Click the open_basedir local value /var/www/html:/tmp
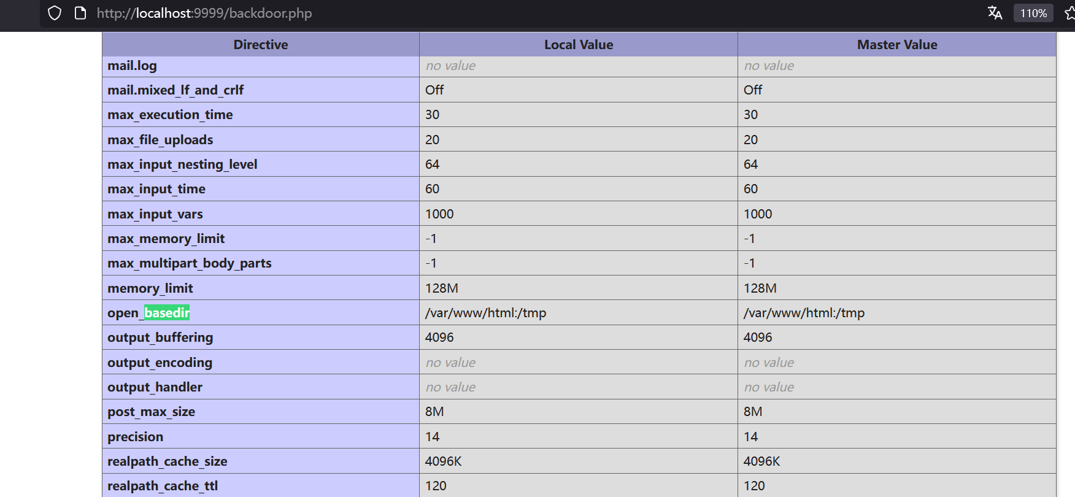1075x497 pixels. point(485,313)
